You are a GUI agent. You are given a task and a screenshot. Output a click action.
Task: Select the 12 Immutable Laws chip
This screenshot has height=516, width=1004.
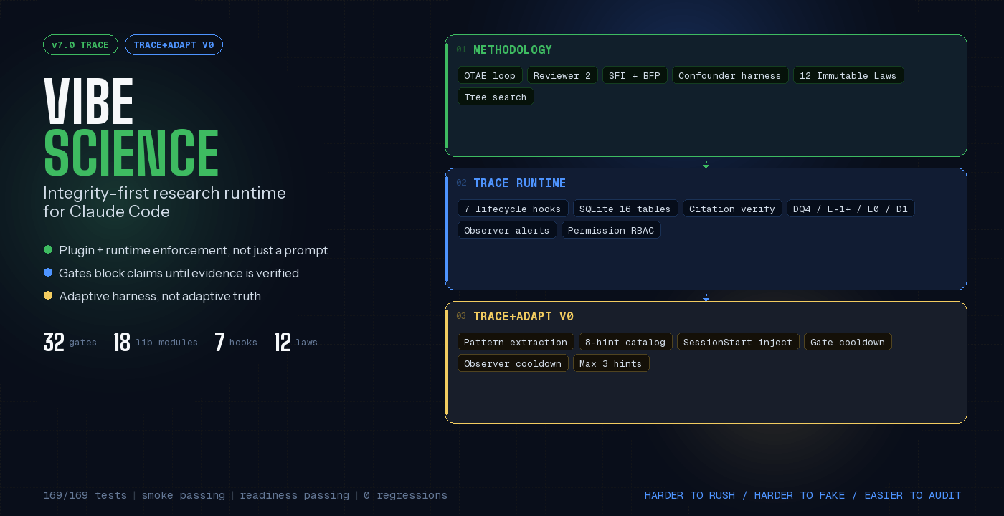848,75
